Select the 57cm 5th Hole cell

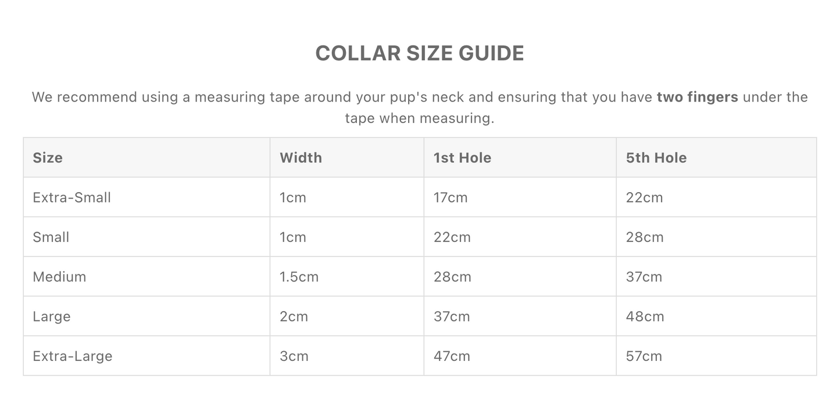(644, 356)
